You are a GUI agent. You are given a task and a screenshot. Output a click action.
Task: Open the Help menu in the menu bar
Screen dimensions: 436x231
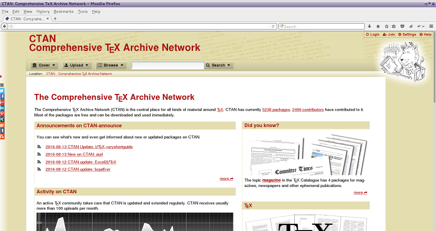[x=96, y=11]
